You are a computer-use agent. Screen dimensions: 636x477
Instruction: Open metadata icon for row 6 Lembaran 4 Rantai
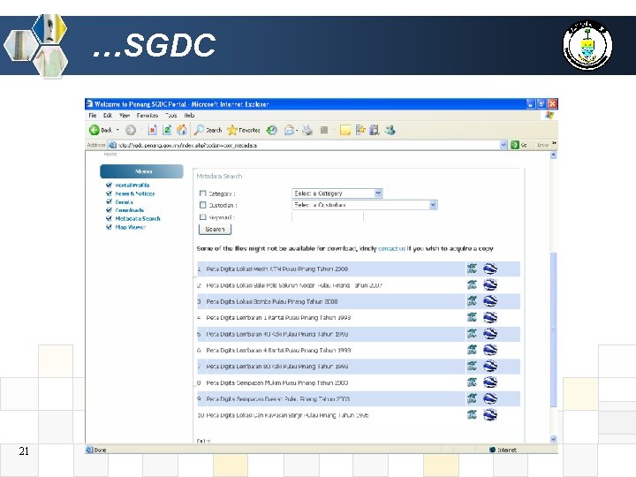pyautogui.click(x=472, y=350)
